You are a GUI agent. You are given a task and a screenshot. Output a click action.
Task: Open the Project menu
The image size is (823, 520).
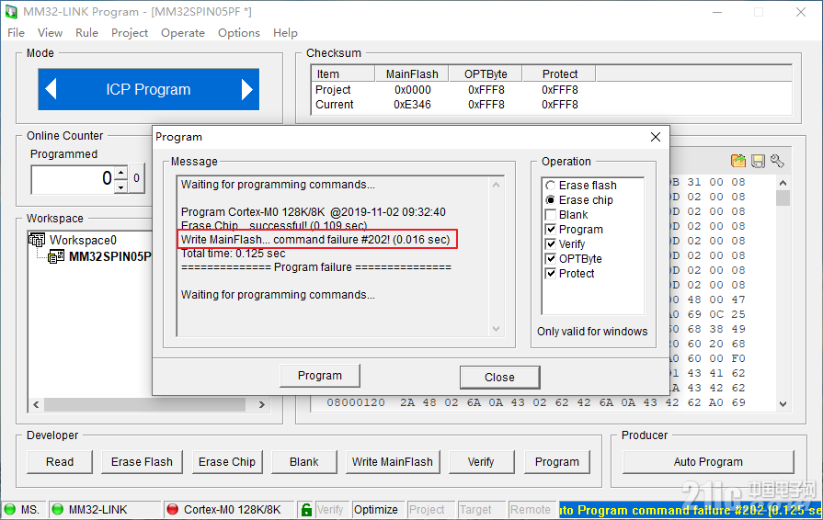coord(130,33)
